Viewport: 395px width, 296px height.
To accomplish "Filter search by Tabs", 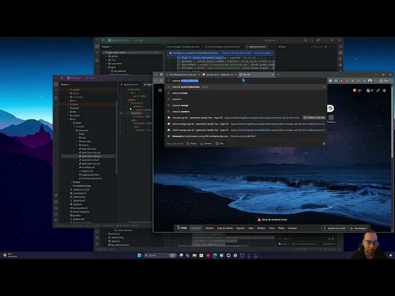I will tap(220, 144).
